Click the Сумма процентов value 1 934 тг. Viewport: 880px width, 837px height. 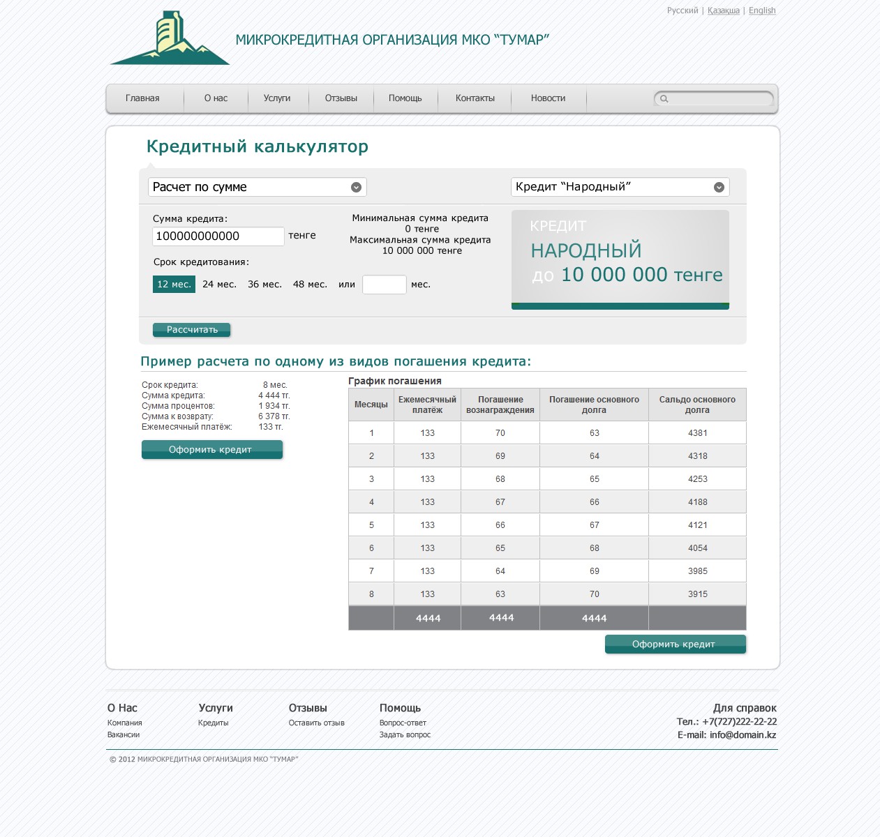click(x=274, y=406)
